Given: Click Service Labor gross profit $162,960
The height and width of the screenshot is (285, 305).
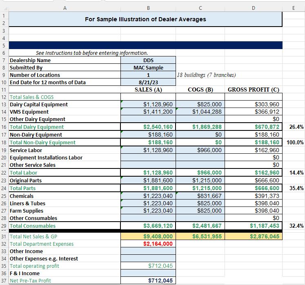Looking at the screenshot, I should point(254,150).
